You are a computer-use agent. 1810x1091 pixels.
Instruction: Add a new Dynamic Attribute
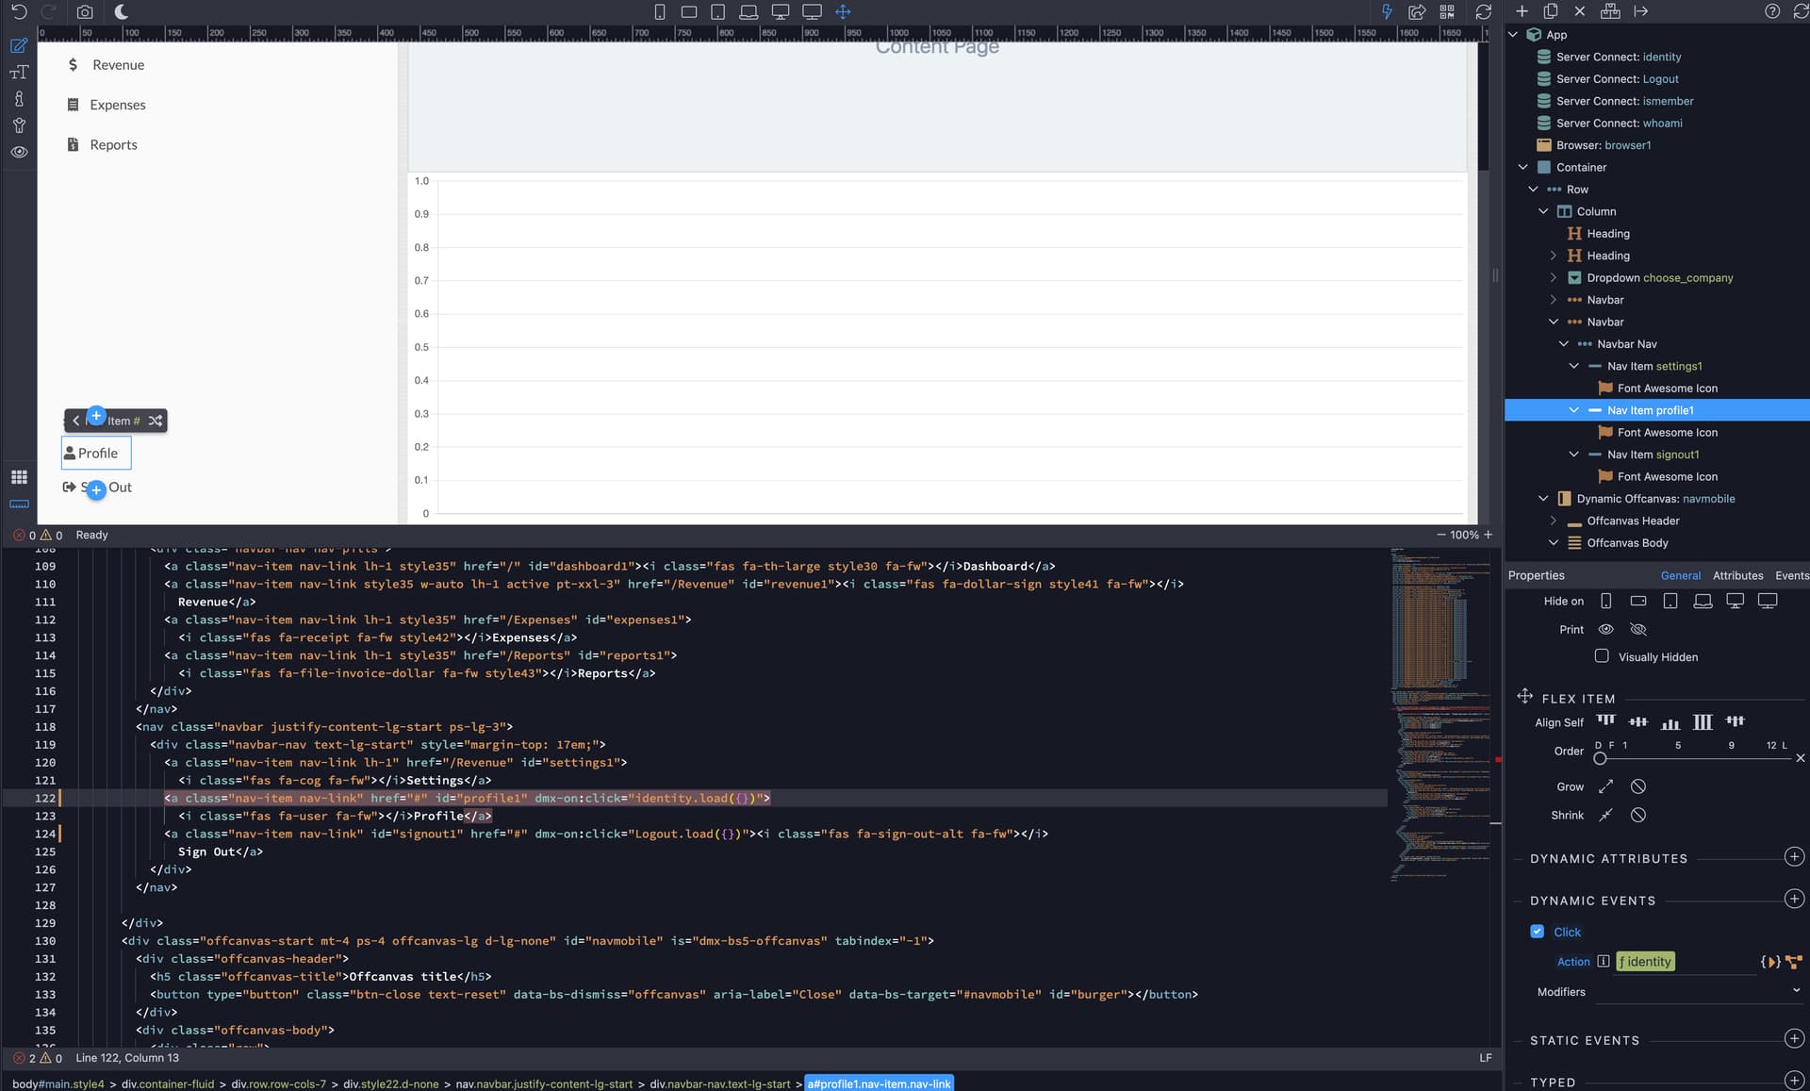click(x=1795, y=857)
